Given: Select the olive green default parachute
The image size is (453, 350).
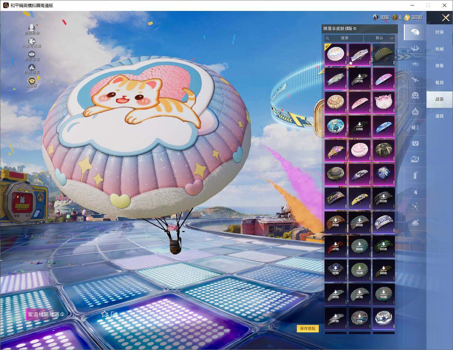Looking at the screenshot, I should pos(384,54).
